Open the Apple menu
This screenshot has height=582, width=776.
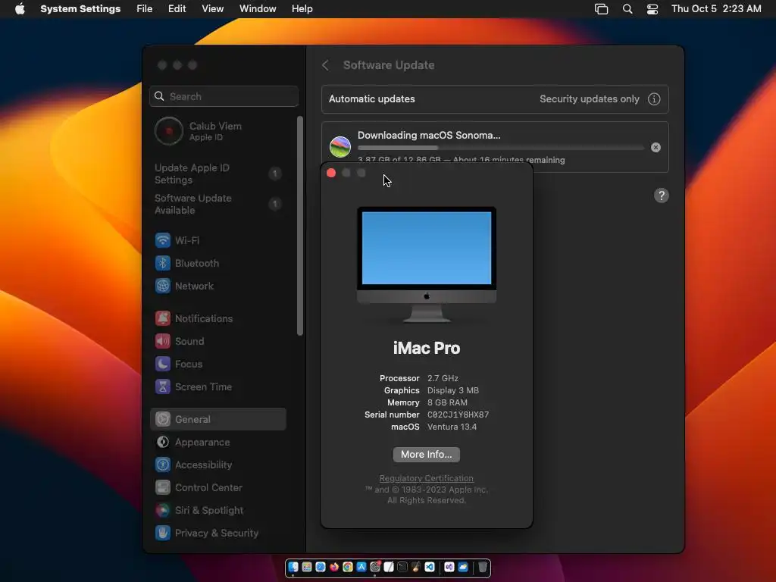pos(20,9)
